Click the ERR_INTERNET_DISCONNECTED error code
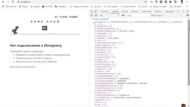190x107 pixels. pos(23,67)
